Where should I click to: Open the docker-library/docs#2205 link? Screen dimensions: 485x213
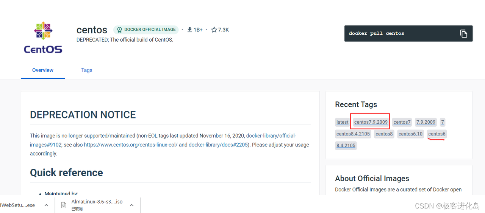218,145
